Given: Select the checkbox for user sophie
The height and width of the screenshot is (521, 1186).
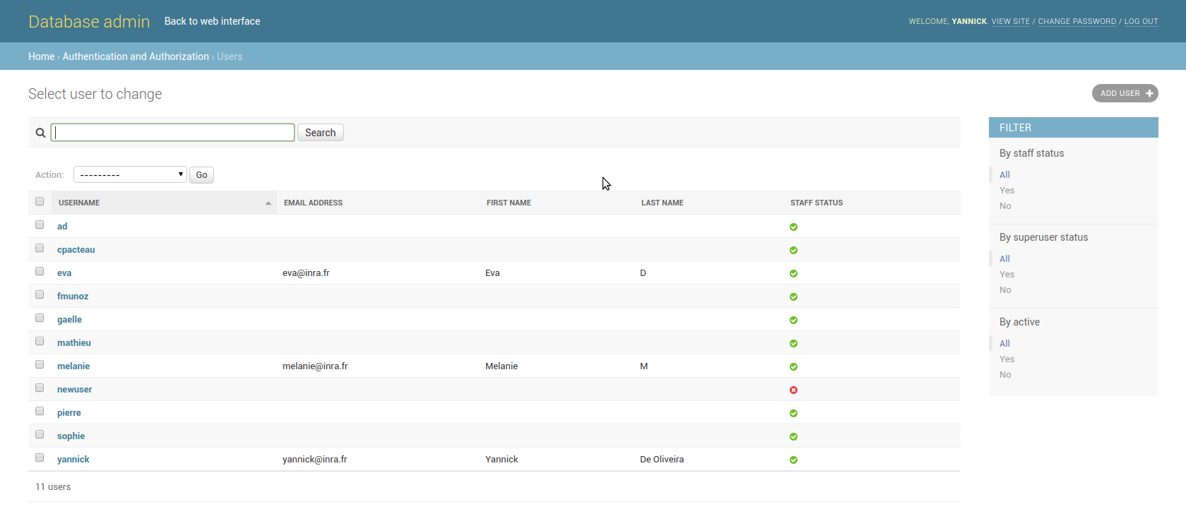Looking at the screenshot, I should coord(40,434).
